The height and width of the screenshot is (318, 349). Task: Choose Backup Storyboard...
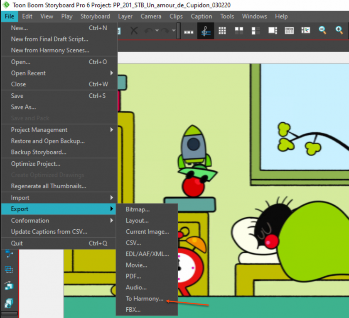tap(59, 152)
